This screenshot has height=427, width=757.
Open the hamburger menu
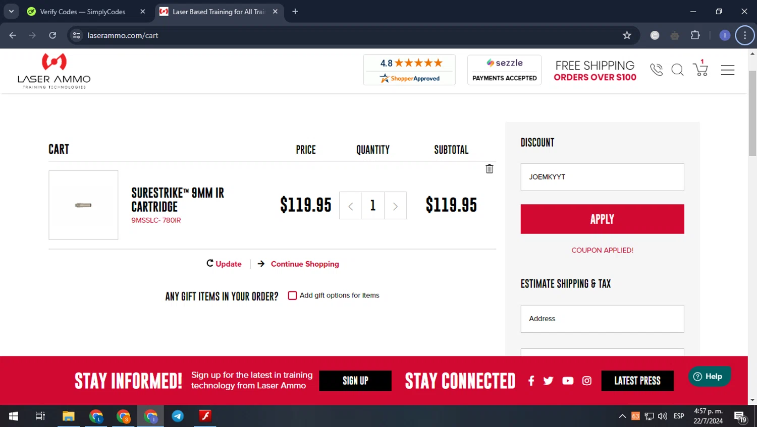[728, 70]
